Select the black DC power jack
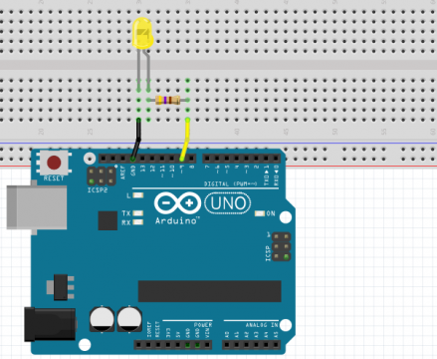The width and height of the screenshot is (437, 359). 50,324
